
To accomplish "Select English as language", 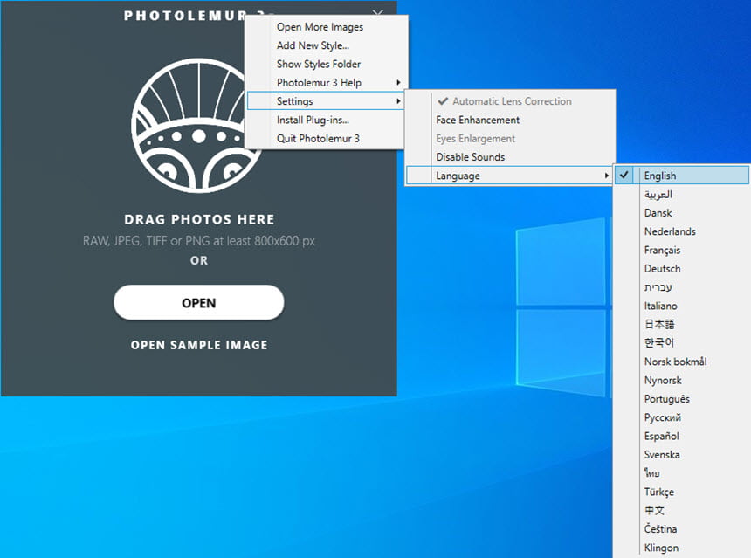I will coord(681,176).
